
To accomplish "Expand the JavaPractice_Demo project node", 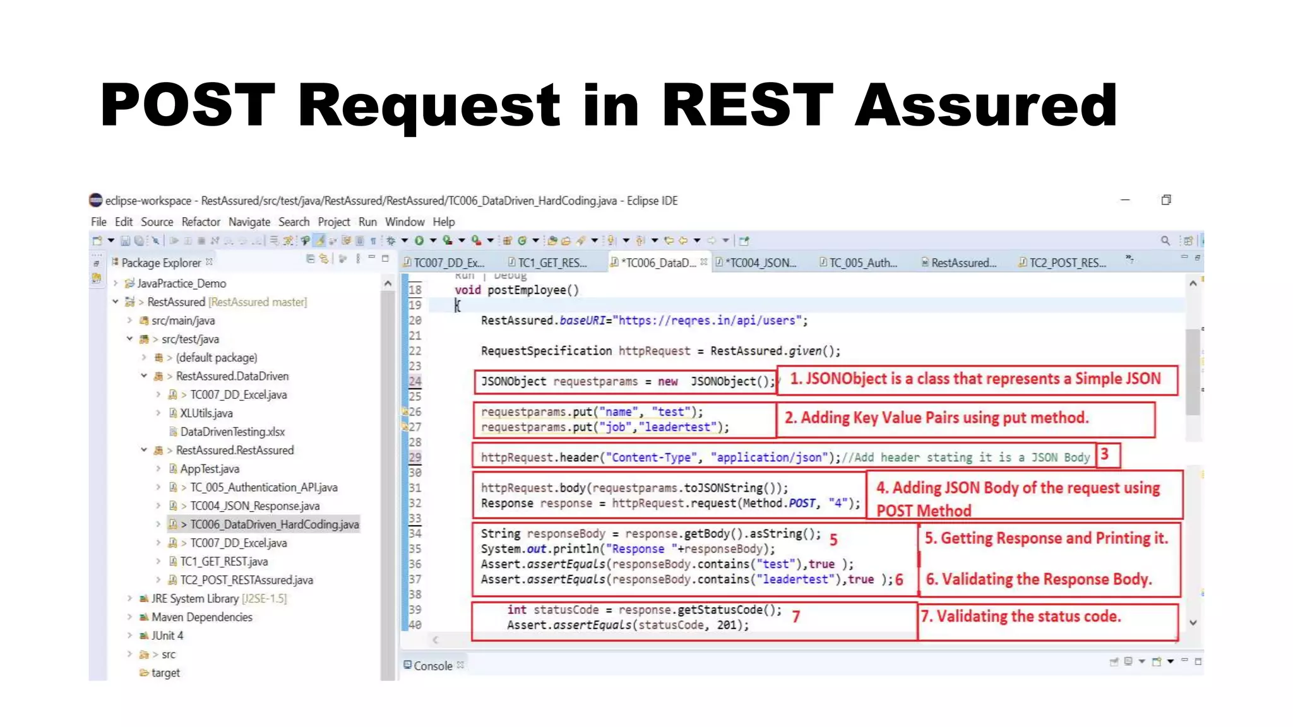I will [116, 283].
